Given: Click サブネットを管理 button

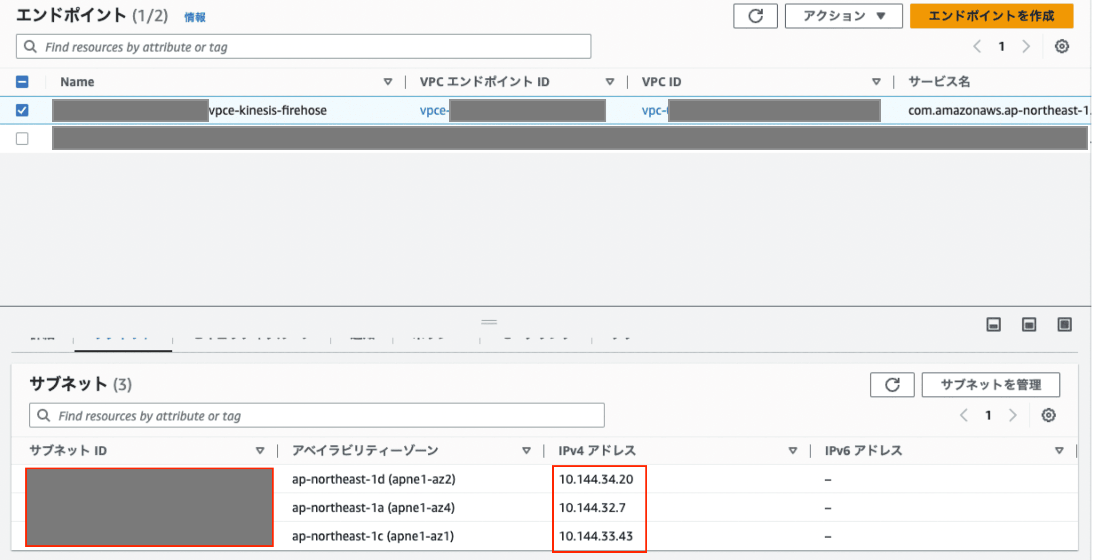Looking at the screenshot, I should point(991,385).
